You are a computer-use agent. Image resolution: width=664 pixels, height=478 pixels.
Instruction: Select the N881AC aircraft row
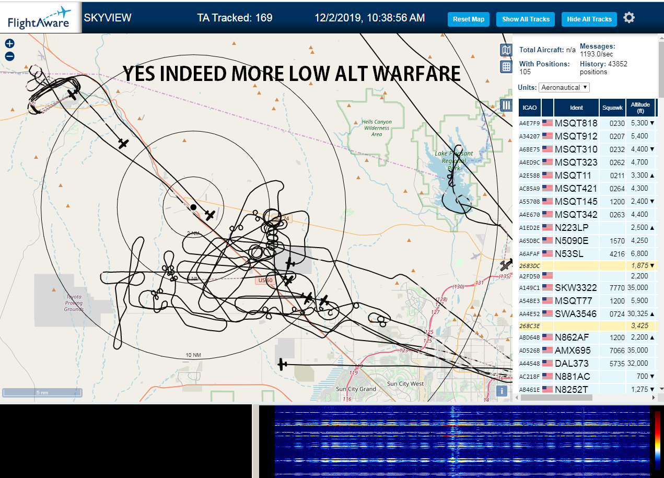point(587,377)
